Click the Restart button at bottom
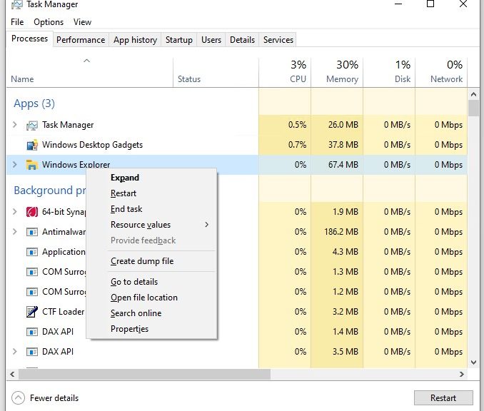Viewport: 484px width, 411px height. pos(443,398)
